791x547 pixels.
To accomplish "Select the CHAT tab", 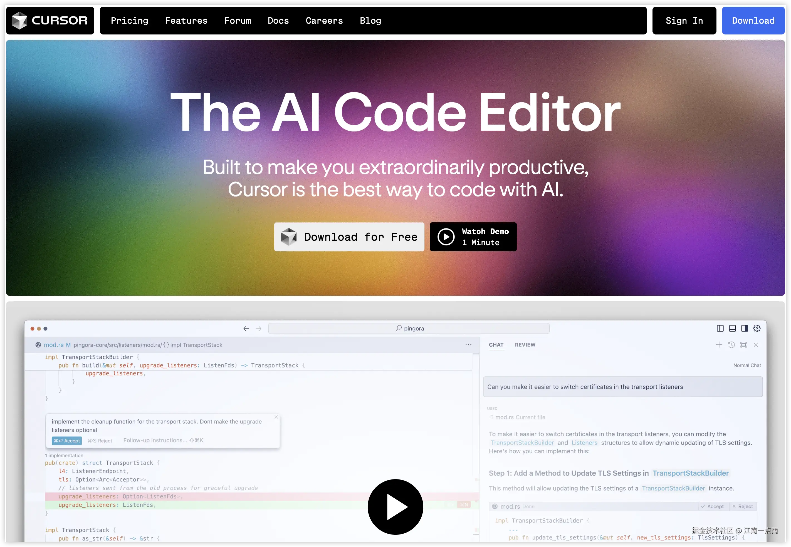I will click(x=496, y=344).
